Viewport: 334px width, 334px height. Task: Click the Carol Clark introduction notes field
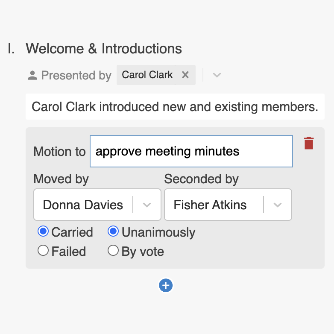tap(175, 107)
